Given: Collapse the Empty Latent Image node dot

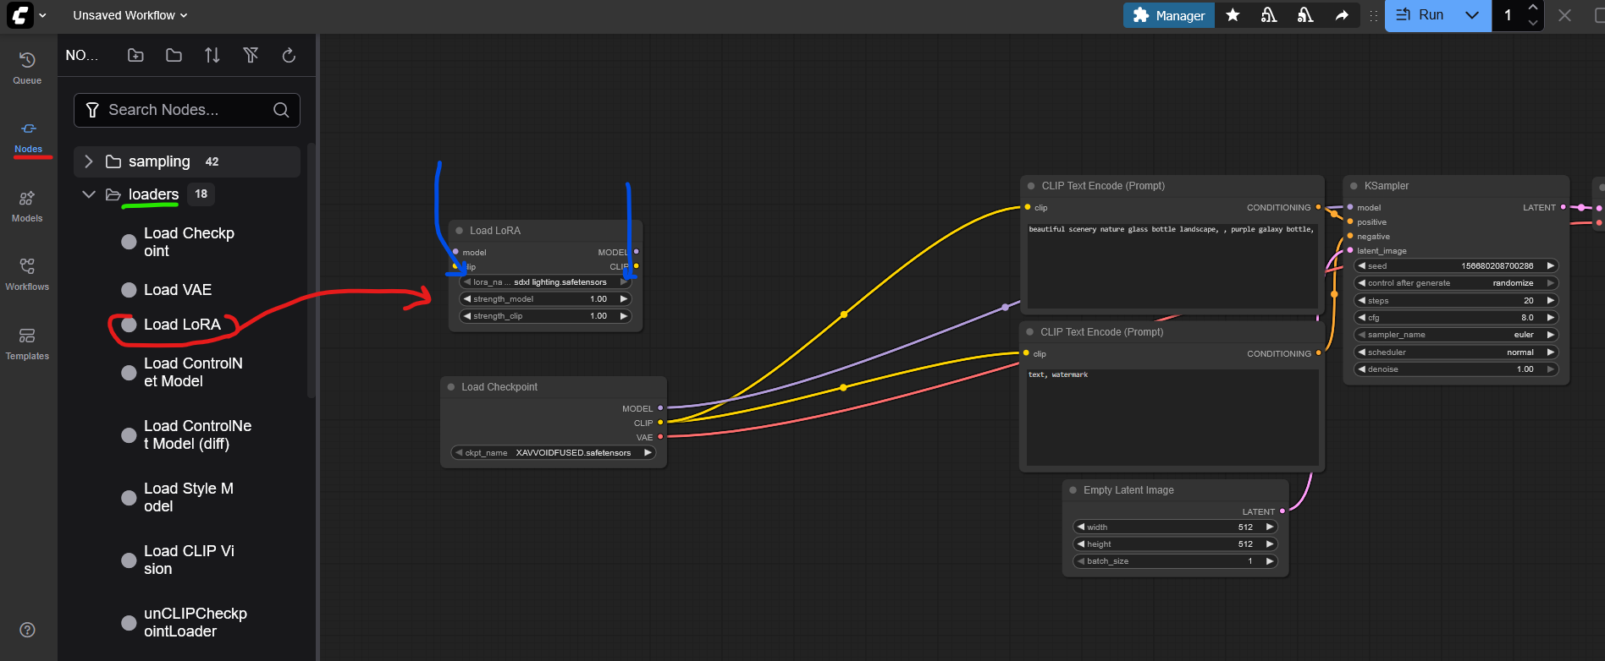Looking at the screenshot, I should point(1073,490).
